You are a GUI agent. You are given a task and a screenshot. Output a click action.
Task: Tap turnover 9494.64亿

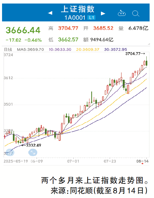tap(102, 40)
